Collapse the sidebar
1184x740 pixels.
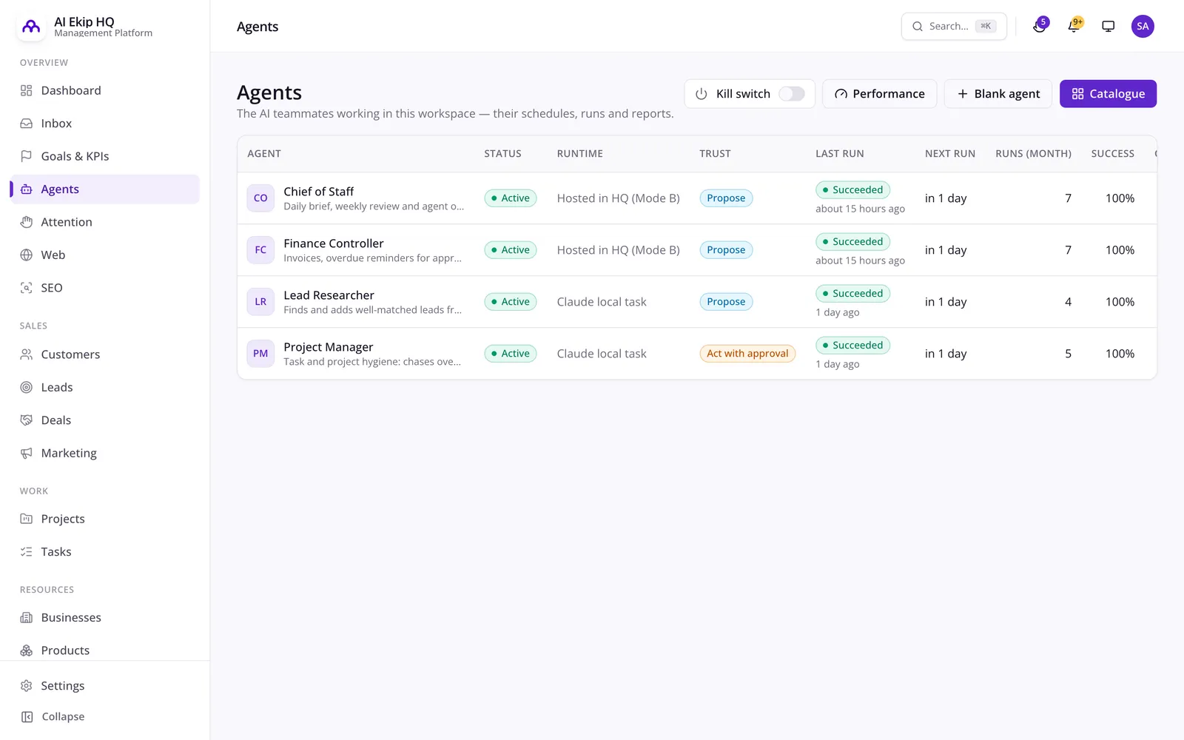[x=105, y=716]
